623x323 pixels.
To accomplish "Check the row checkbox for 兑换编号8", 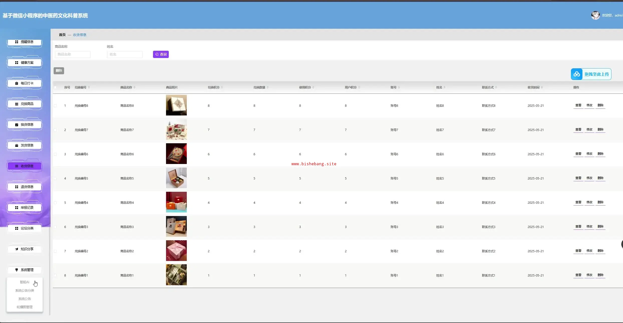I will pos(55,106).
